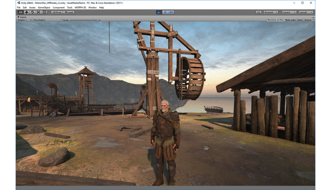
Task: Open the Assets menu
Action: coord(32,8)
